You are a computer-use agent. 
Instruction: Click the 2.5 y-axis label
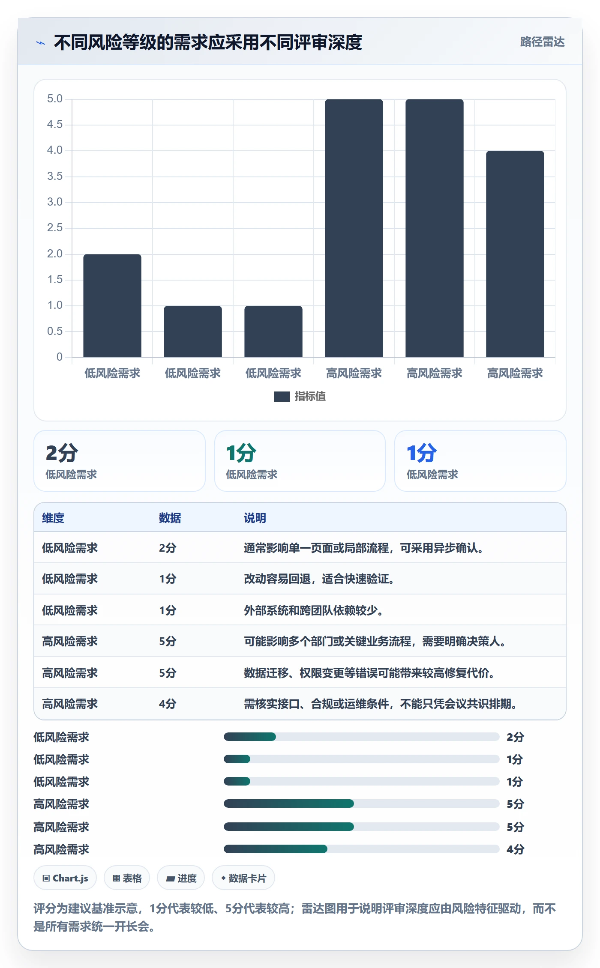click(x=55, y=228)
